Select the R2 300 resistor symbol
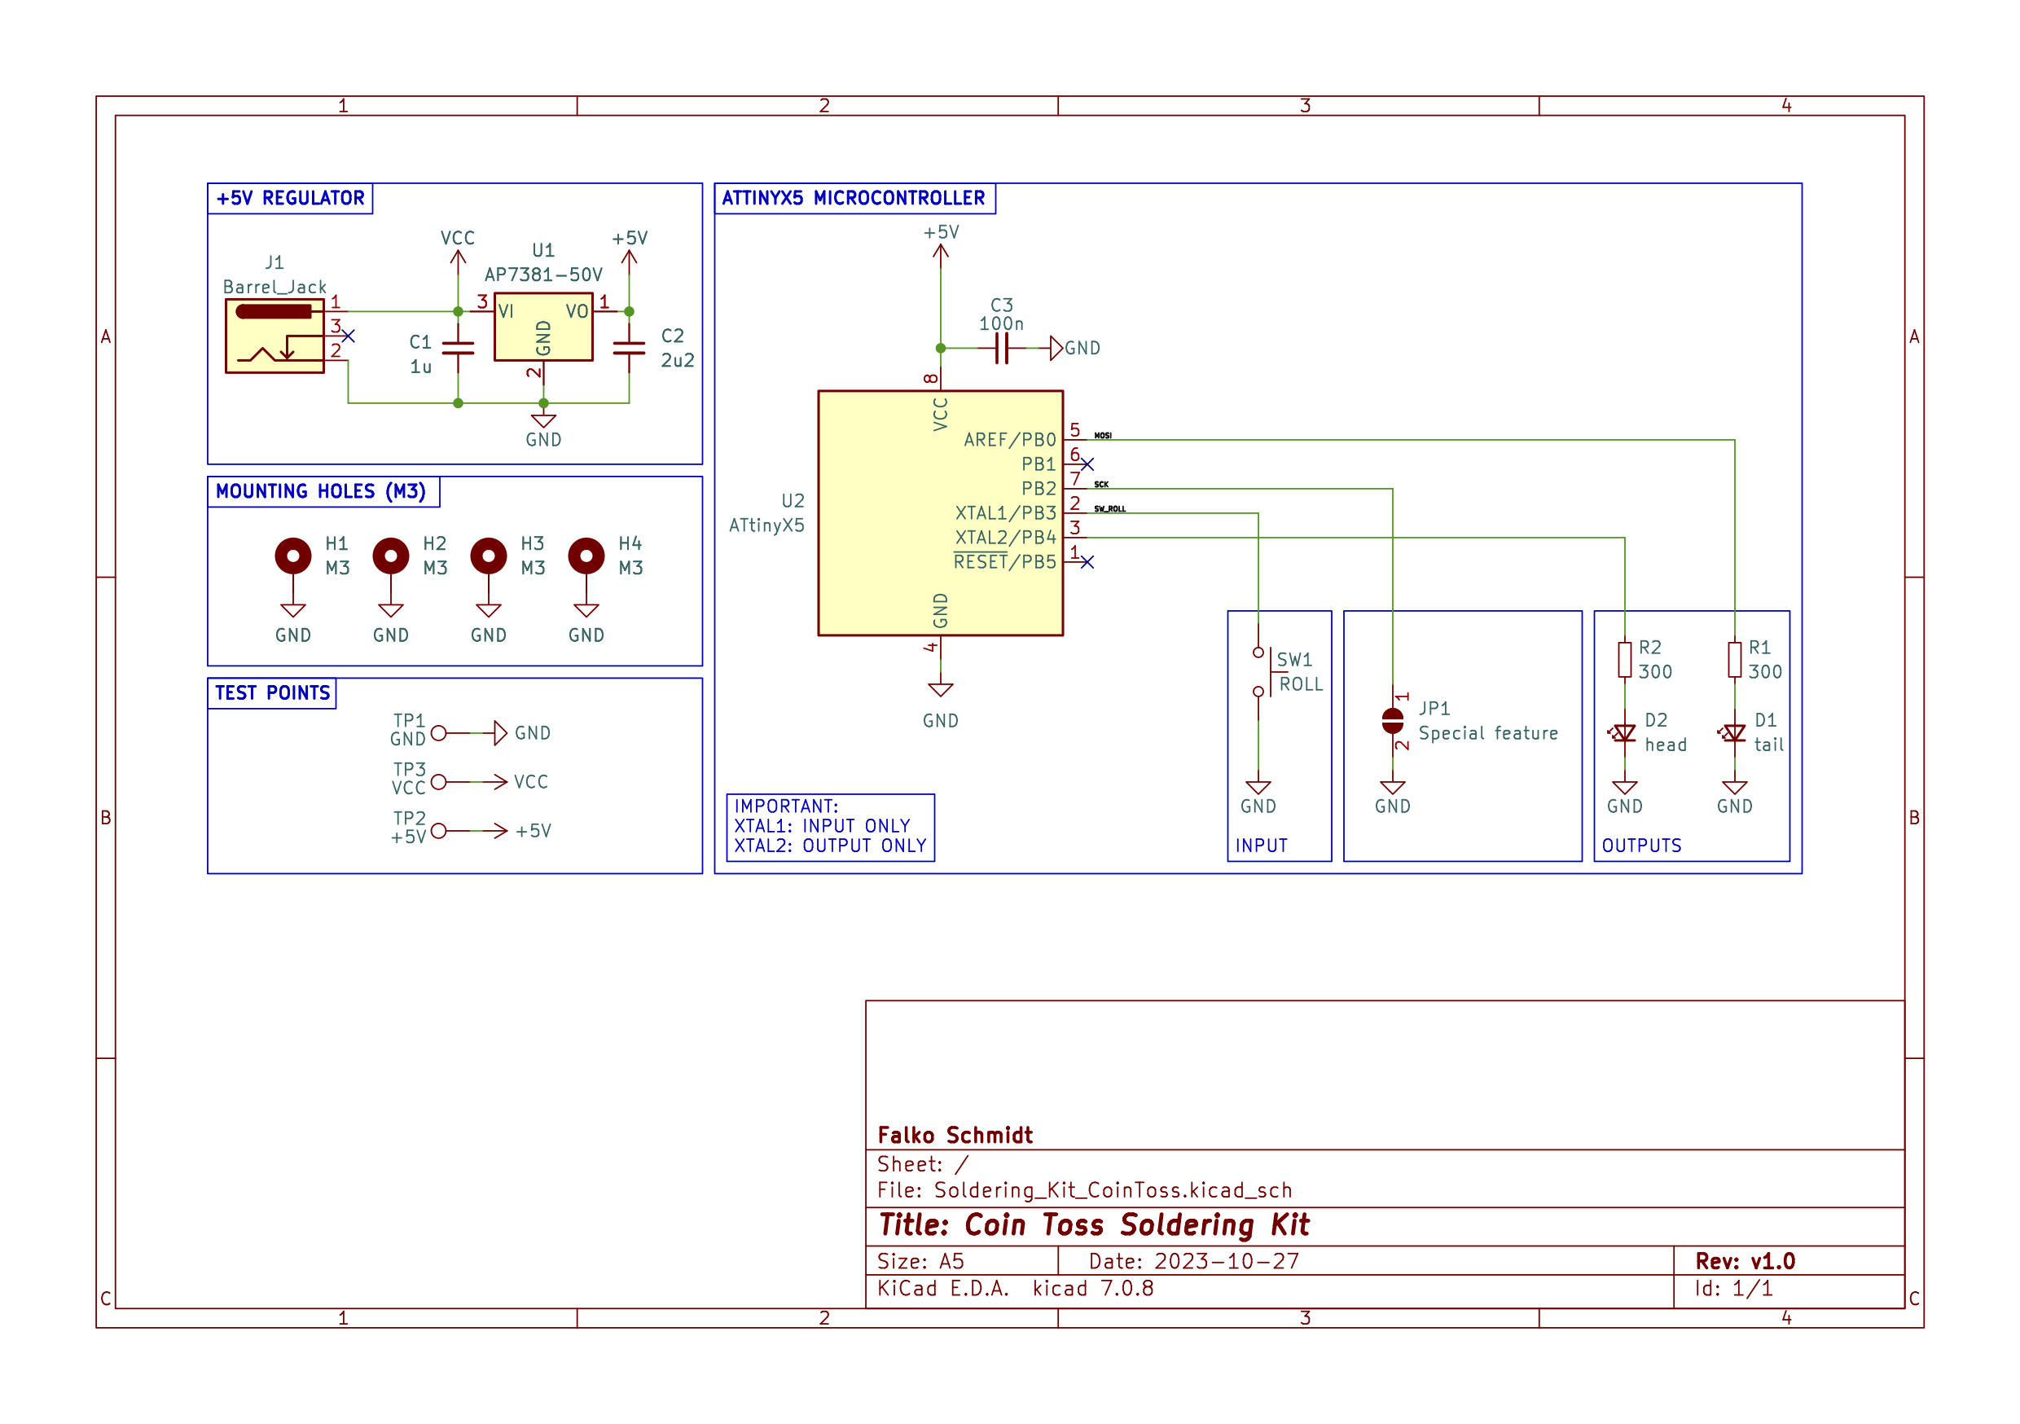Screen dimensions: 2020x1424 pyautogui.click(x=1624, y=659)
